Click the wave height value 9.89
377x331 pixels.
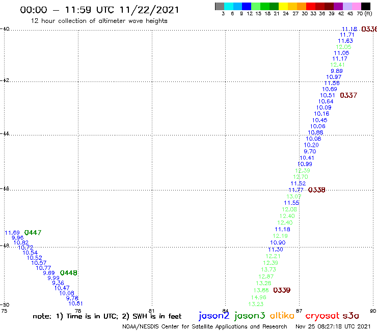[337, 71]
